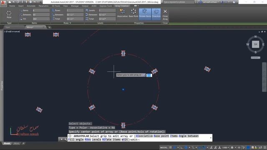Open command line customize wrench icon
Screen dimensions: 267x150
coord(65,139)
